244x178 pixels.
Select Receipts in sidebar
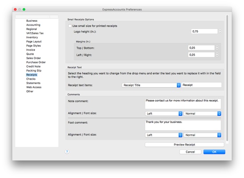pyautogui.click(x=31, y=75)
